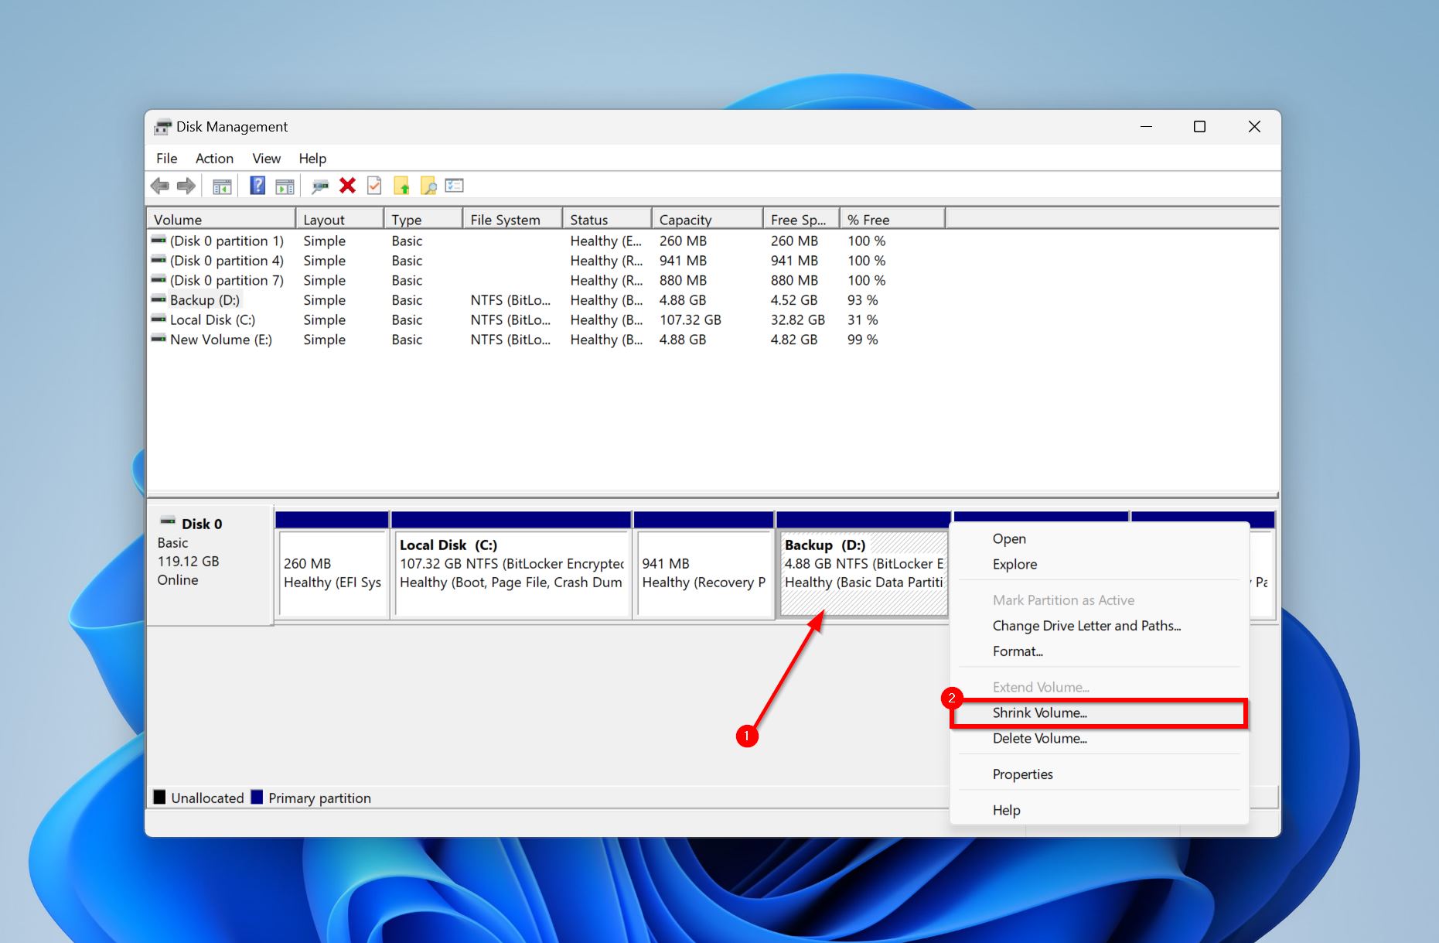
Task: Click the folder with green arrow icon
Action: pos(401,186)
